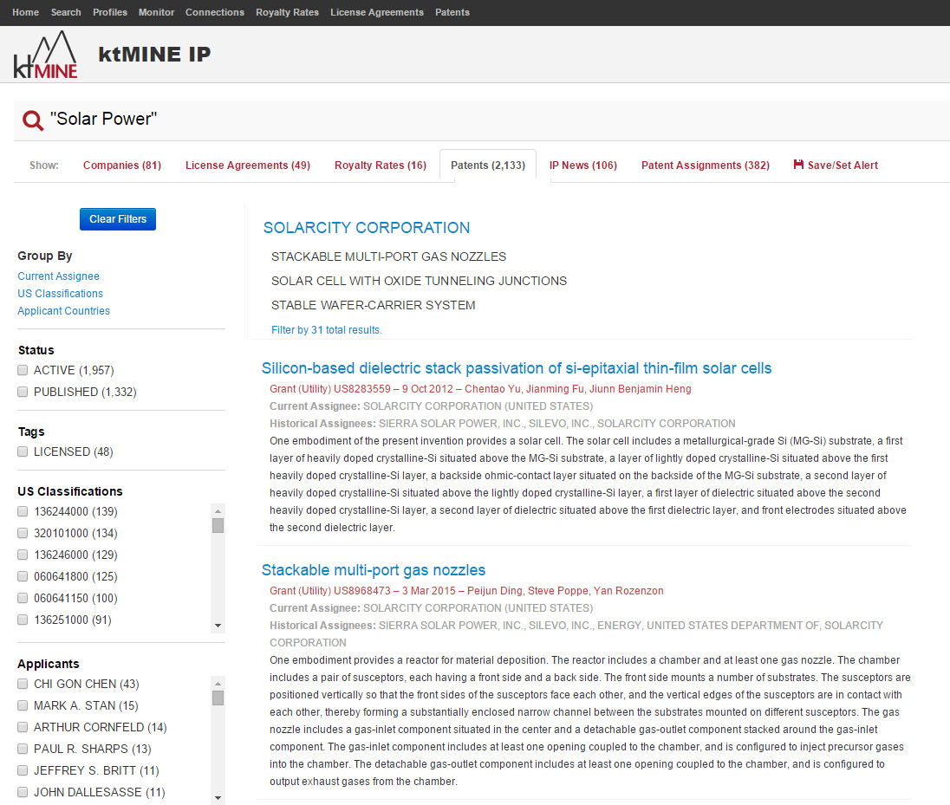The height and width of the screenshot is (805, 950).
Task: Click the Clear Filters button
Action: (x=118, y=219)
